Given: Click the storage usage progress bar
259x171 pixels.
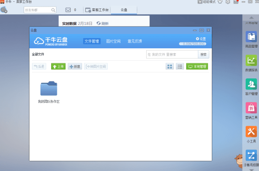Looking at the screenshot, I should coord(193,44).
